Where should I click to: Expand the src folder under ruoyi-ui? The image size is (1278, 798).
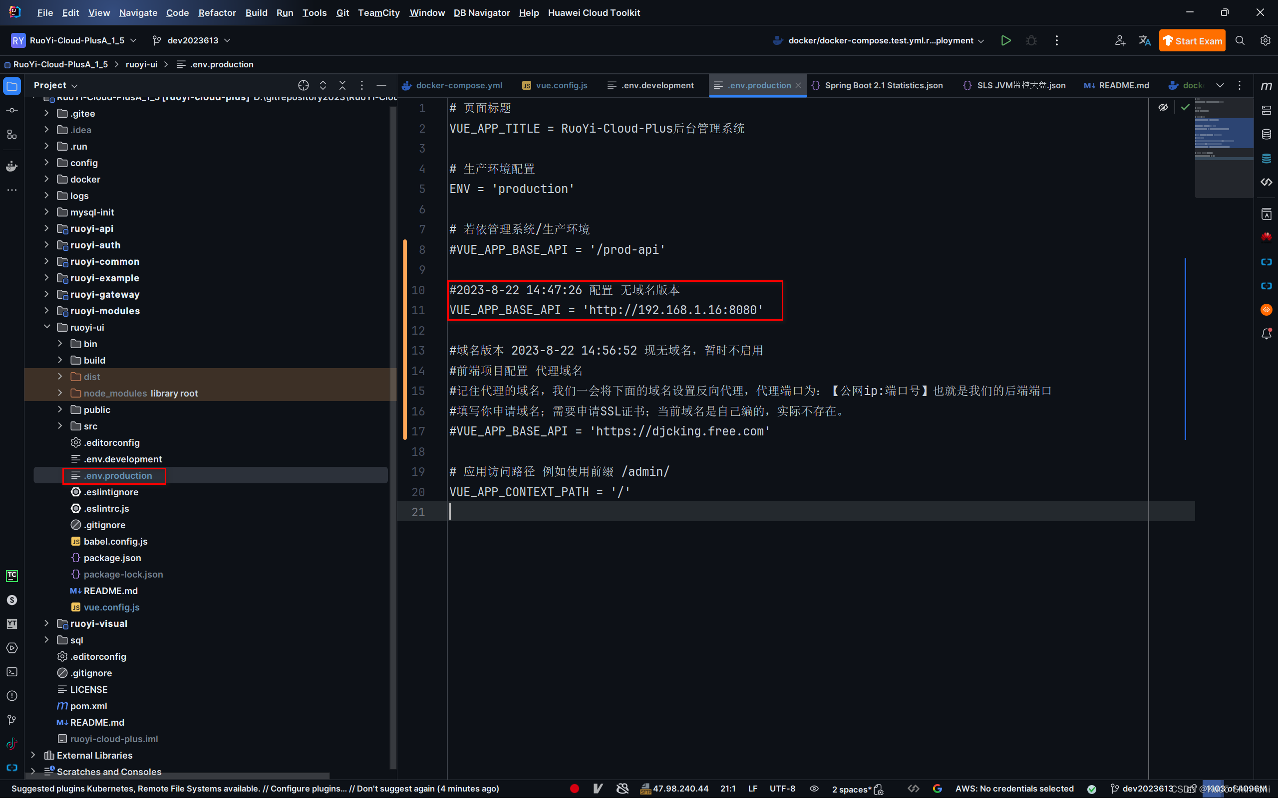(x=60, y=425)
